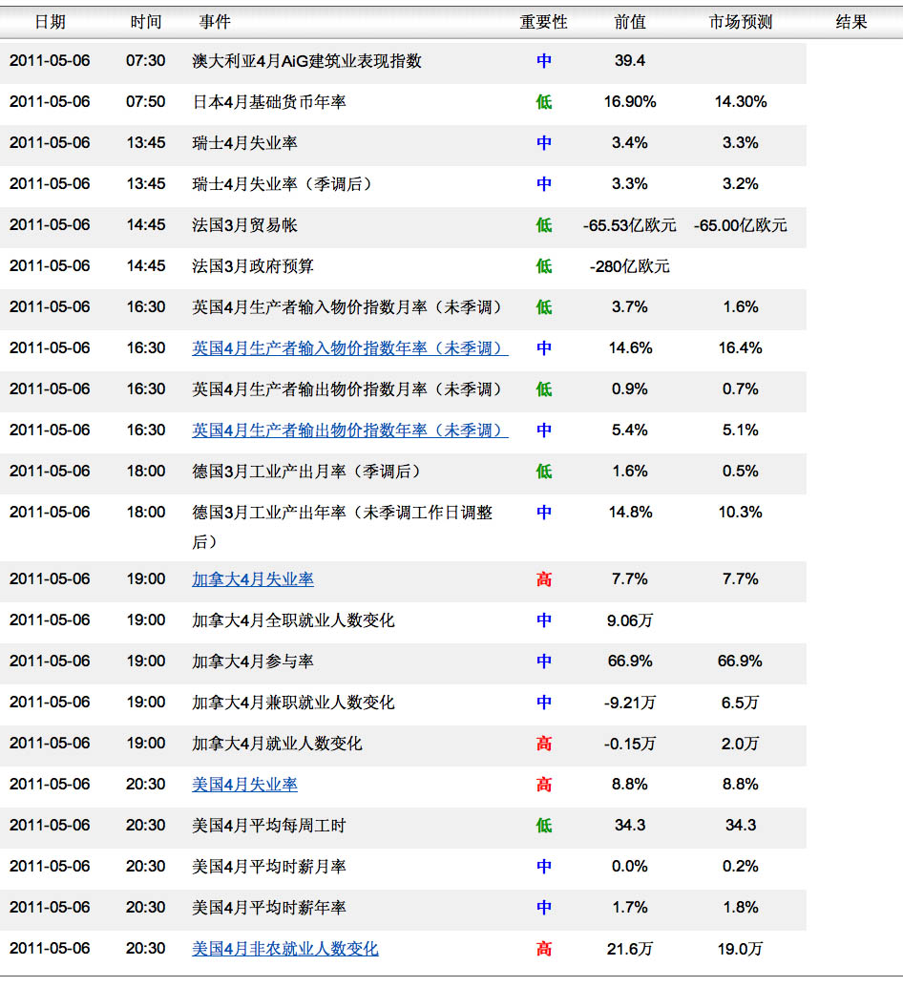Select event 加拿大4月全职就业人数变化
Image resolution: width=903 pixels, height=987 pixels.
(x=293, y=620)
